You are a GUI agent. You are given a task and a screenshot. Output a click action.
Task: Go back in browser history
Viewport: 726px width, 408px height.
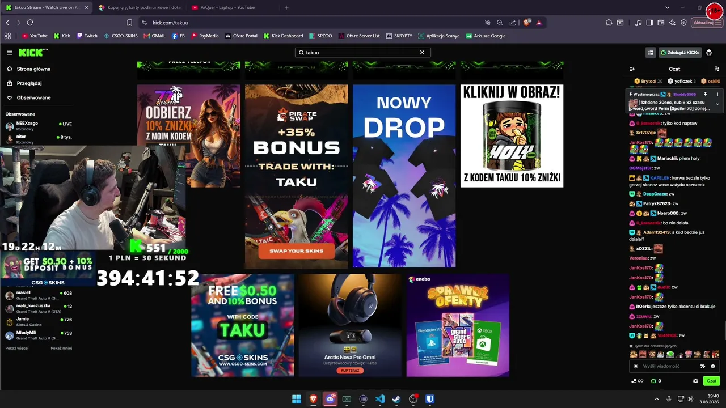7,23
